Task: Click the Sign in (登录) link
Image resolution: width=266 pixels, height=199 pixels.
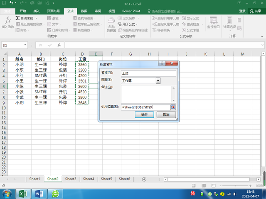Action: [x=242, y=11]
